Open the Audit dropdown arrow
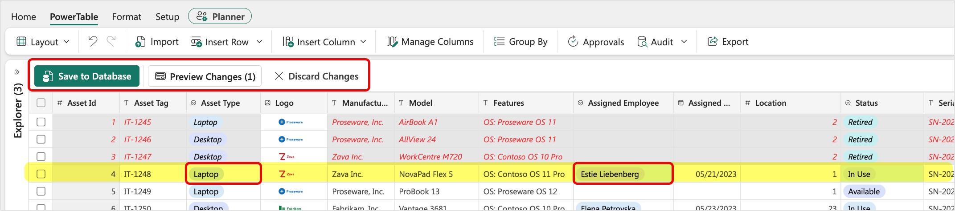 coord(684,42)
